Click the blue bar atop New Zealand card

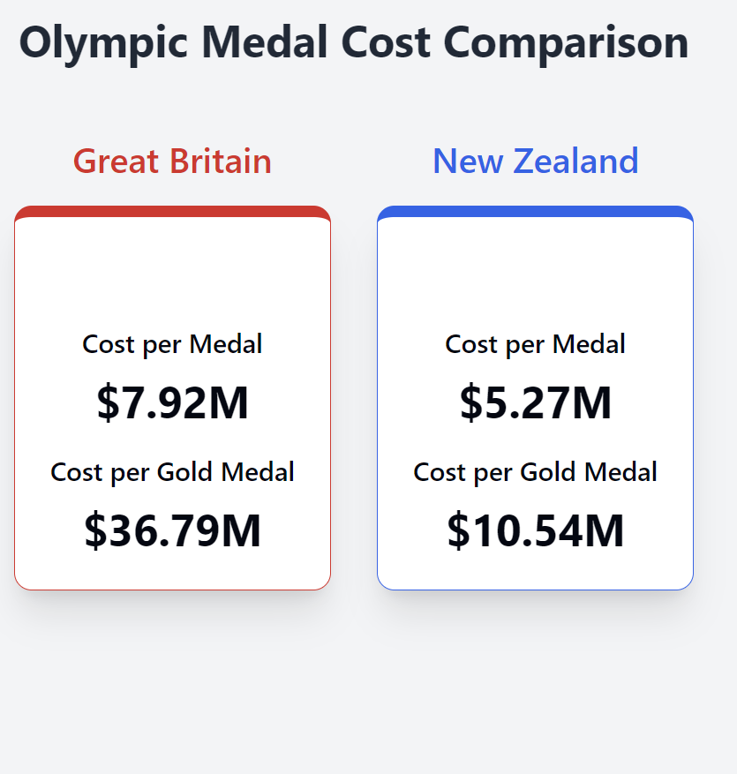click(535, 212)
